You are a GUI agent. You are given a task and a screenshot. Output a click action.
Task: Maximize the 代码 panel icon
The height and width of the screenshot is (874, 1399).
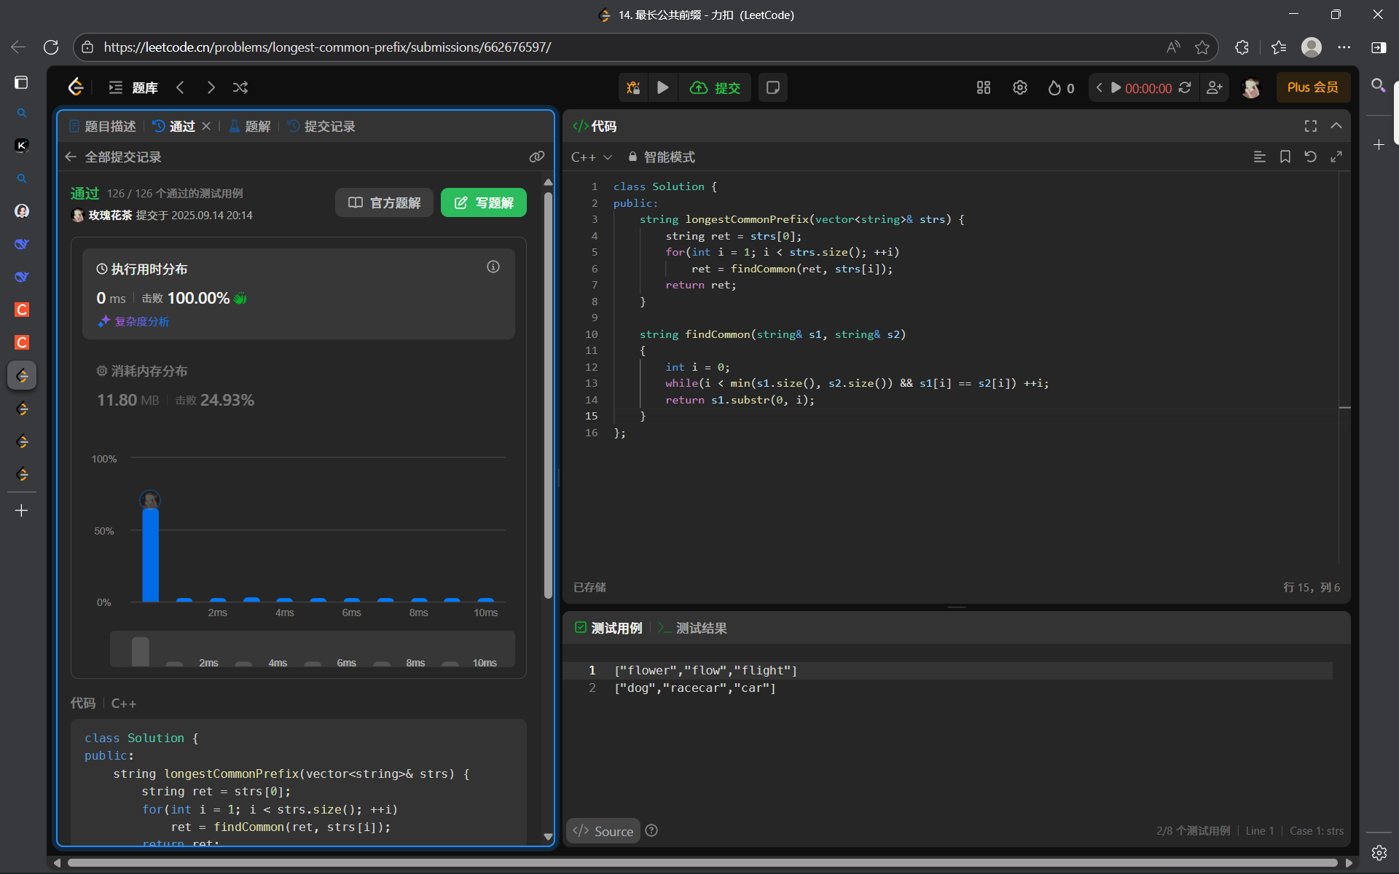pos(1311,126)
